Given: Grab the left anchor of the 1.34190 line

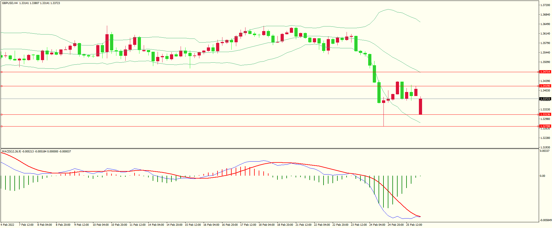Looking at the screenshot, I should [x=1, y=86].
